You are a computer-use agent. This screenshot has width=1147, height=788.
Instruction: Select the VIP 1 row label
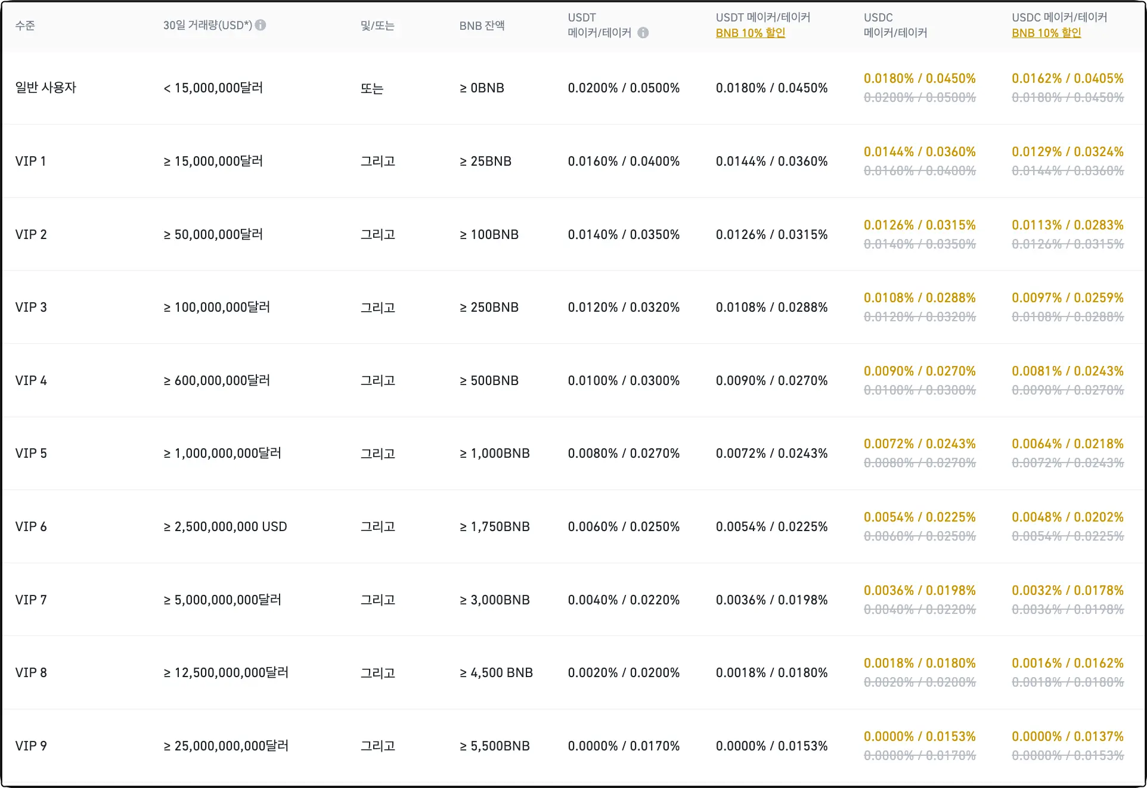(x=30, y=161)
